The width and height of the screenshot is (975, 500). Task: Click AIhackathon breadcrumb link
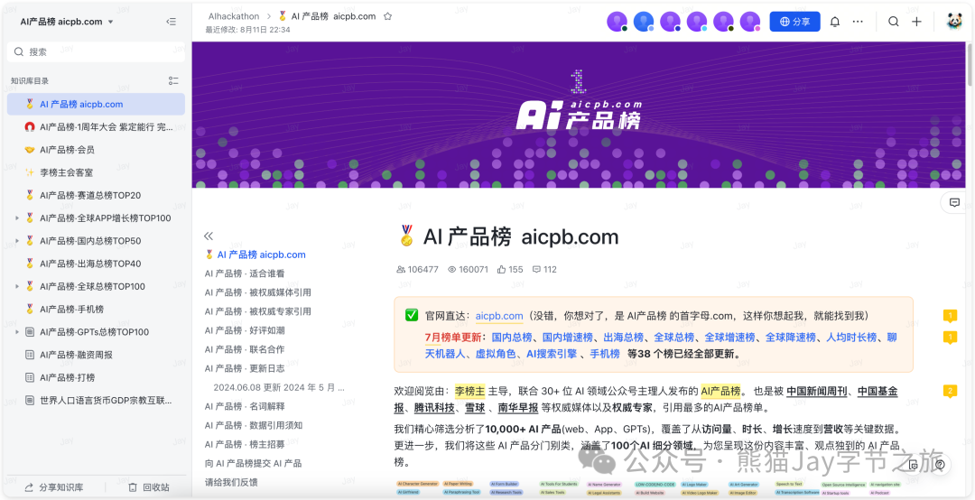pyautogui.click(x=233, y=16)
